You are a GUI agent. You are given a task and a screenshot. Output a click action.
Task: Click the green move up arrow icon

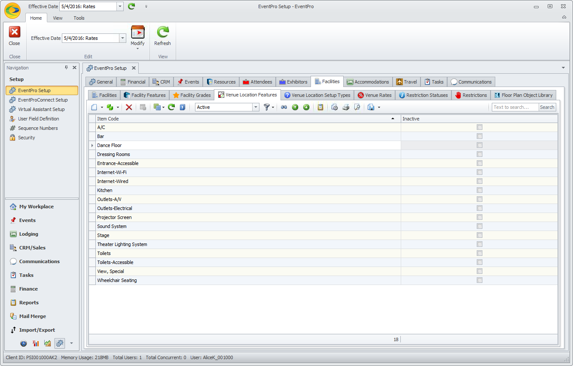[x=295, y=107]
